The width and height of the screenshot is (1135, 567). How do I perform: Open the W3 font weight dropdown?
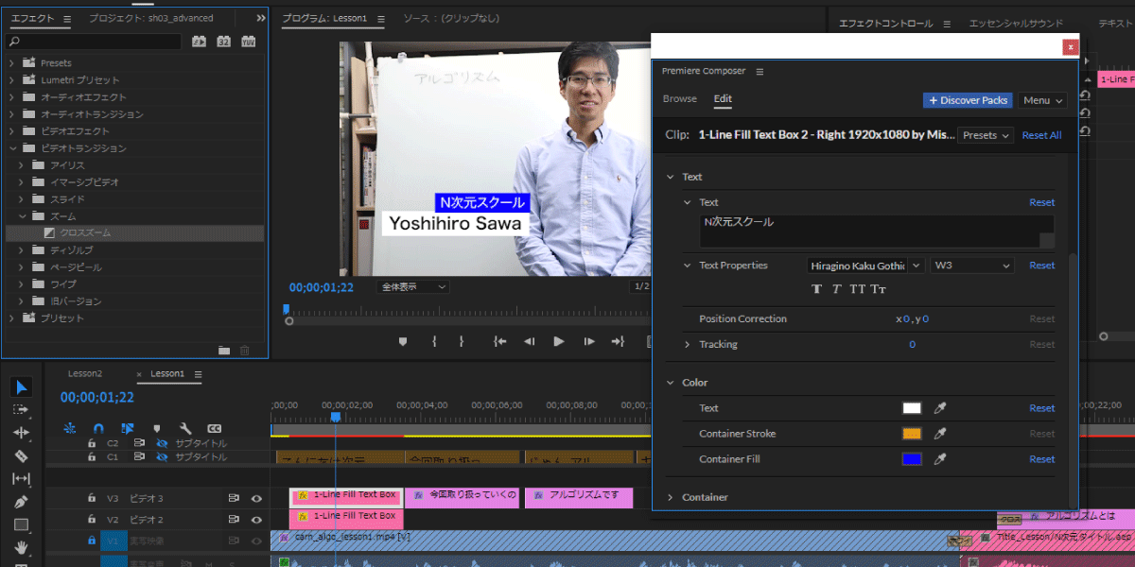pyautogui.click(x=972, y=266)
